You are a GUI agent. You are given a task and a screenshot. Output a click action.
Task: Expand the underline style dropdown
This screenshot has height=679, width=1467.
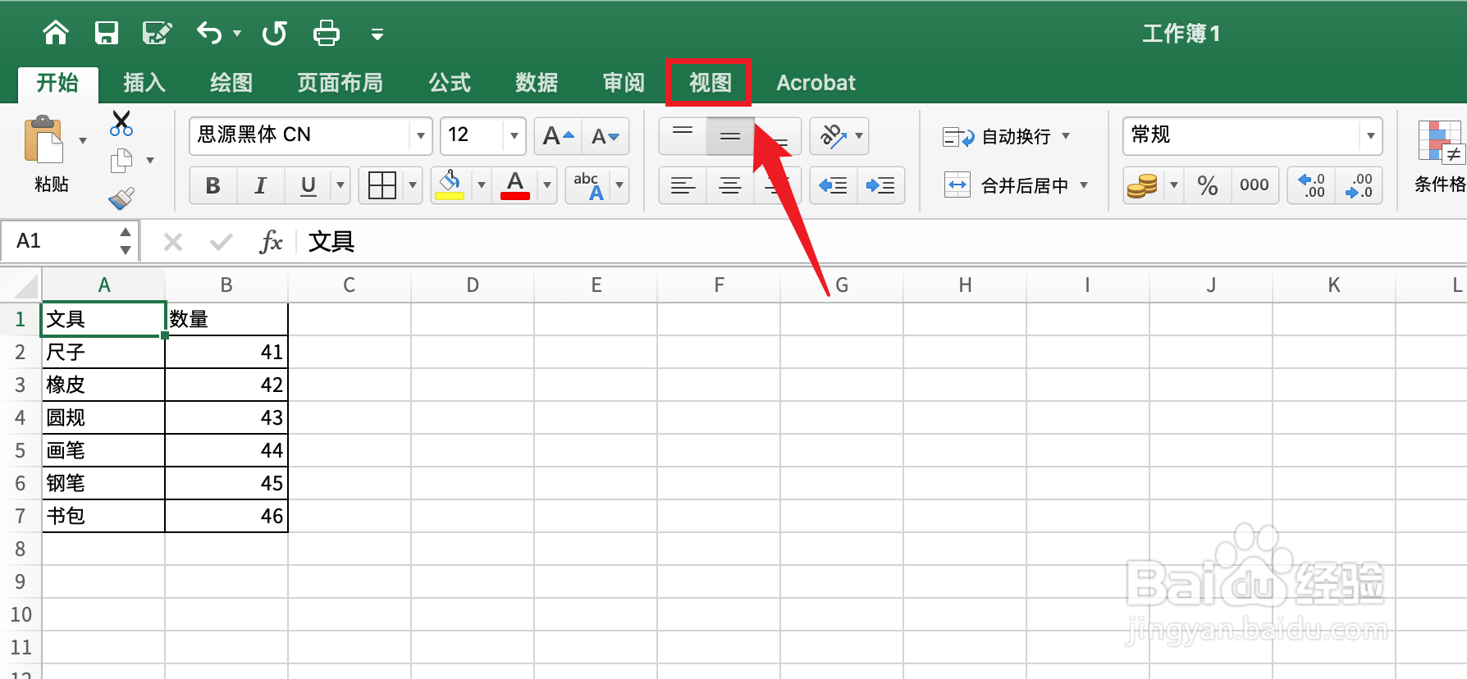pos(340,185)
